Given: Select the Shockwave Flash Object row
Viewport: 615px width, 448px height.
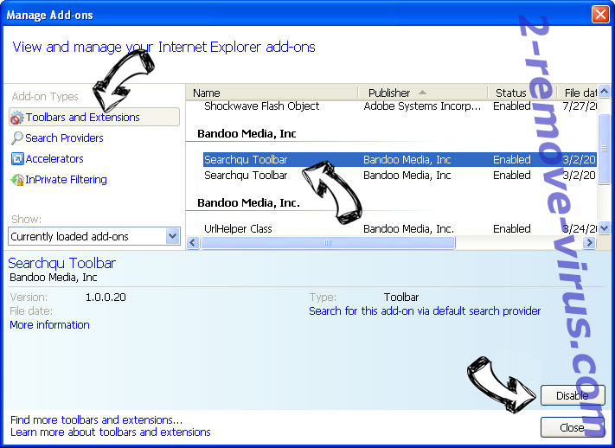Looking at the screenshot, I should point(400,106).
